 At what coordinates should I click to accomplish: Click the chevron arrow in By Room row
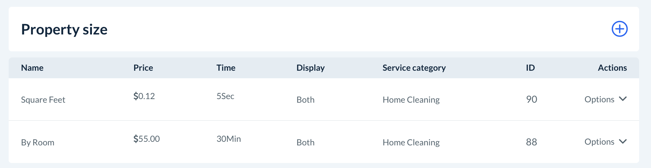pos(623,141)
